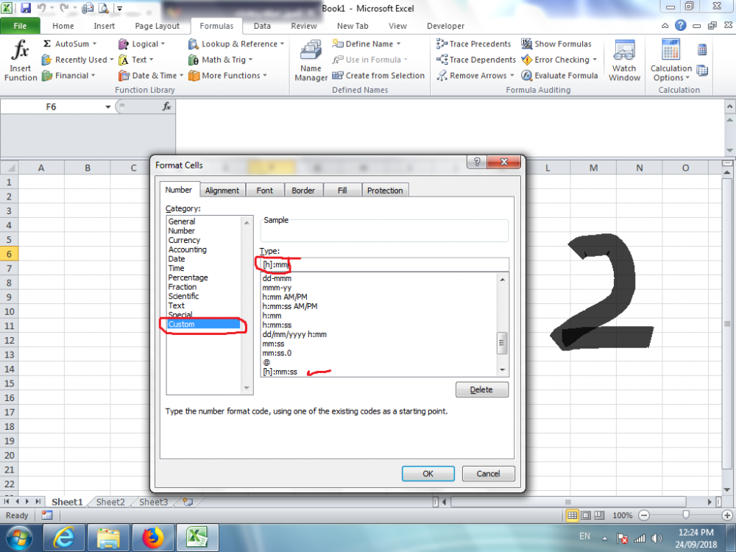Expand the formula bar
This screenshot has width=736, height=552.
(729, 107)
